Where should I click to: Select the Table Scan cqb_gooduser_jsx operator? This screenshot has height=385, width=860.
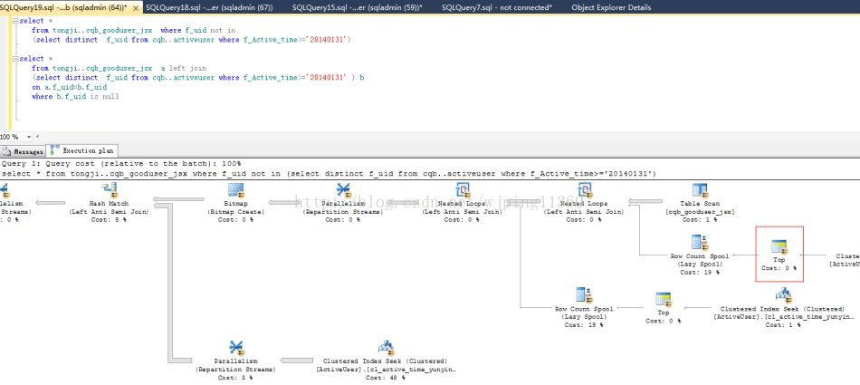(x=699, y=202)
